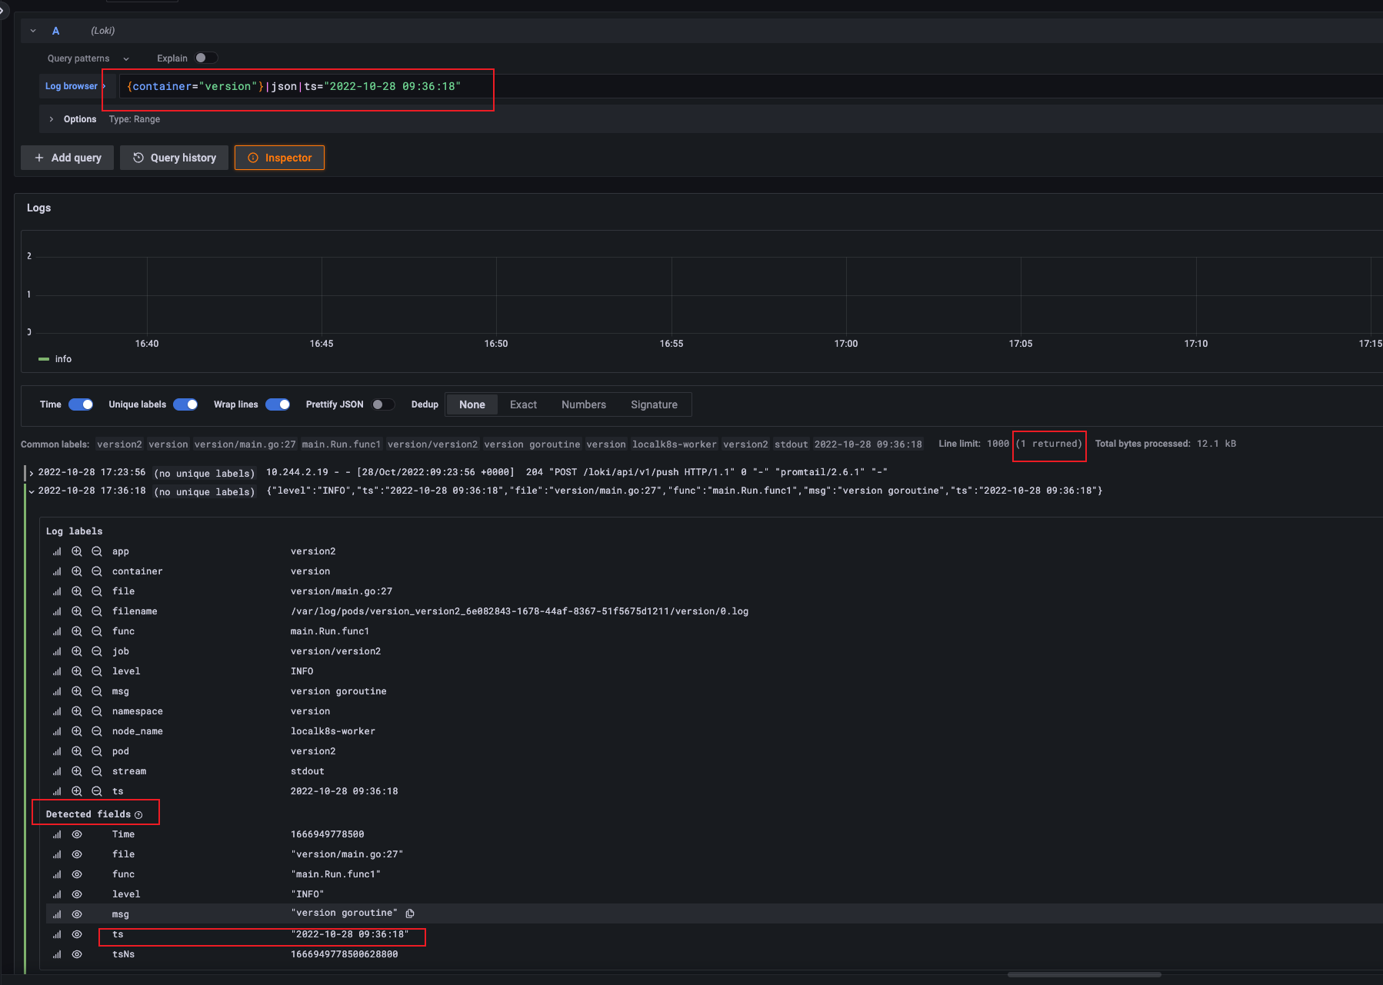Filter for value on app label
The width and height of the screenshot is (1383, 985).
77,551
